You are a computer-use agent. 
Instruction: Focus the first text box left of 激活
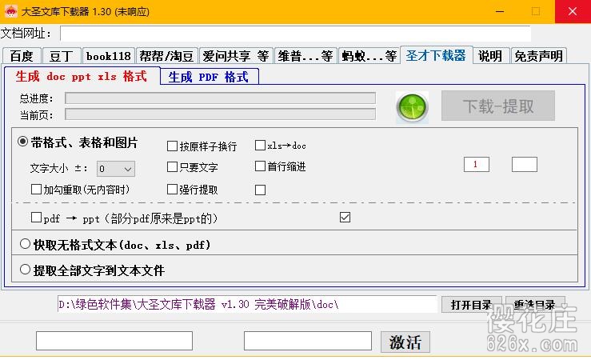pyautogui.click(x=114, y=341)
